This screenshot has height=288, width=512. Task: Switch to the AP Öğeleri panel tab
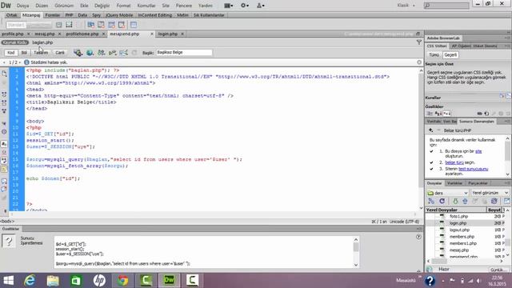462,46
